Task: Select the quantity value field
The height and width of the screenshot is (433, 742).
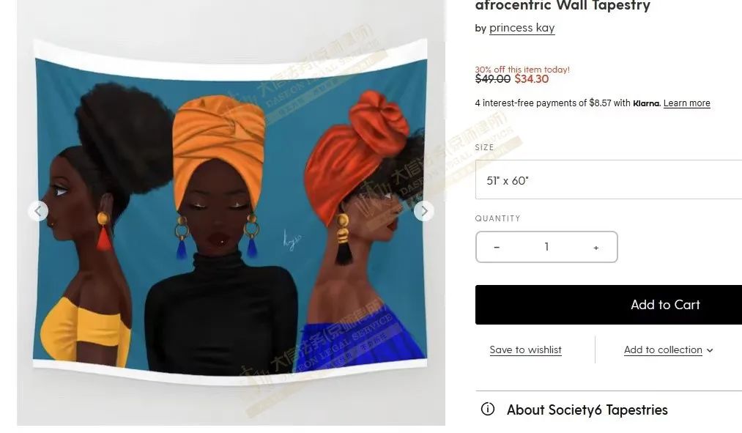Action: [x=546, y=247]
